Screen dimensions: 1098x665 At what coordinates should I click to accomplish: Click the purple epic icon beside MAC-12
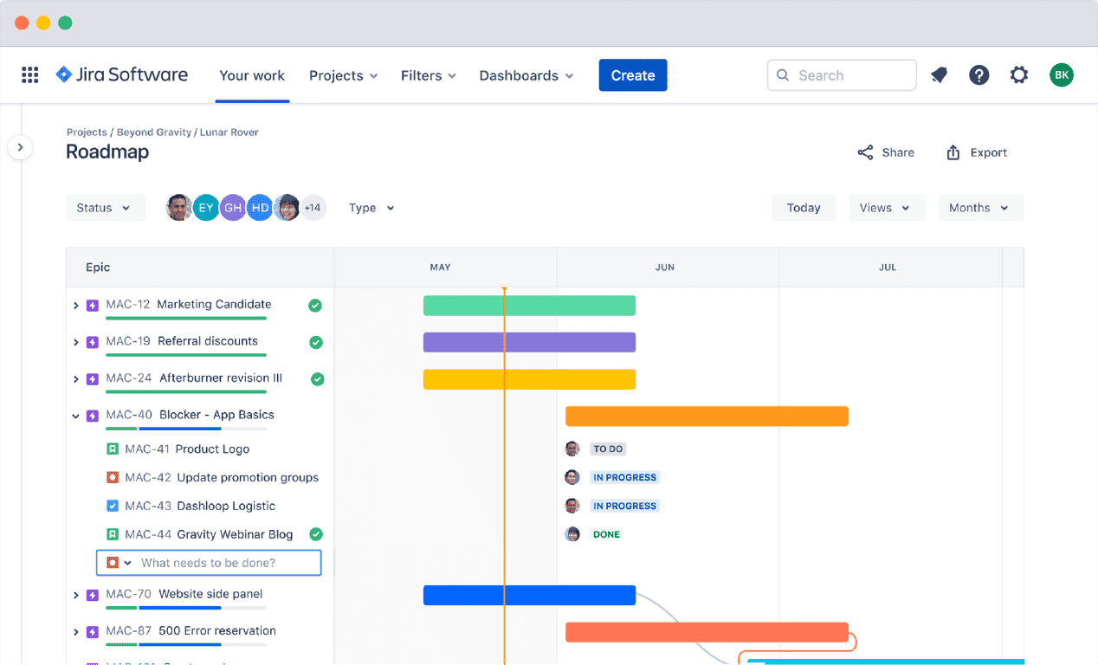click(x=93, y=305)
